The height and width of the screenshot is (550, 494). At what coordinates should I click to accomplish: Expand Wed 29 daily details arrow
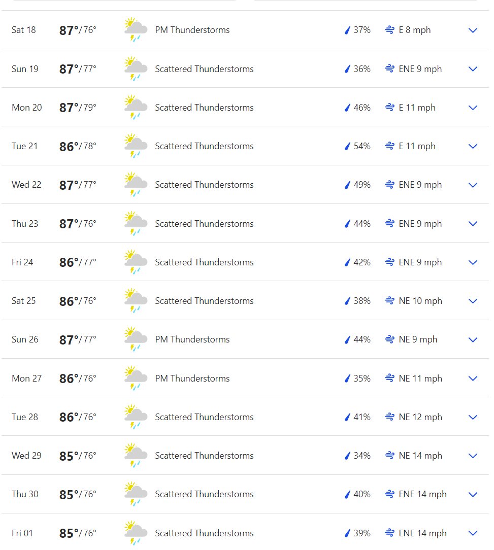coord(473,456)
